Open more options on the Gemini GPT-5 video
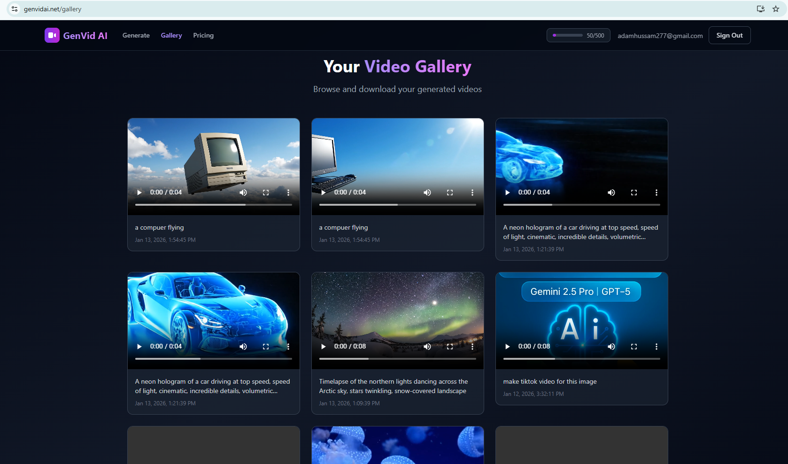This screenshot has width=788, height=464. coord(656,346)
